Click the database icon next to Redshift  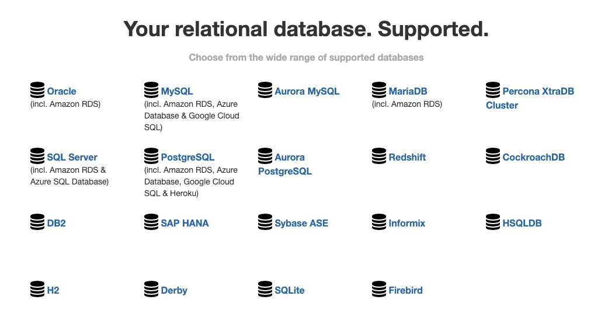tap(379, 156)
